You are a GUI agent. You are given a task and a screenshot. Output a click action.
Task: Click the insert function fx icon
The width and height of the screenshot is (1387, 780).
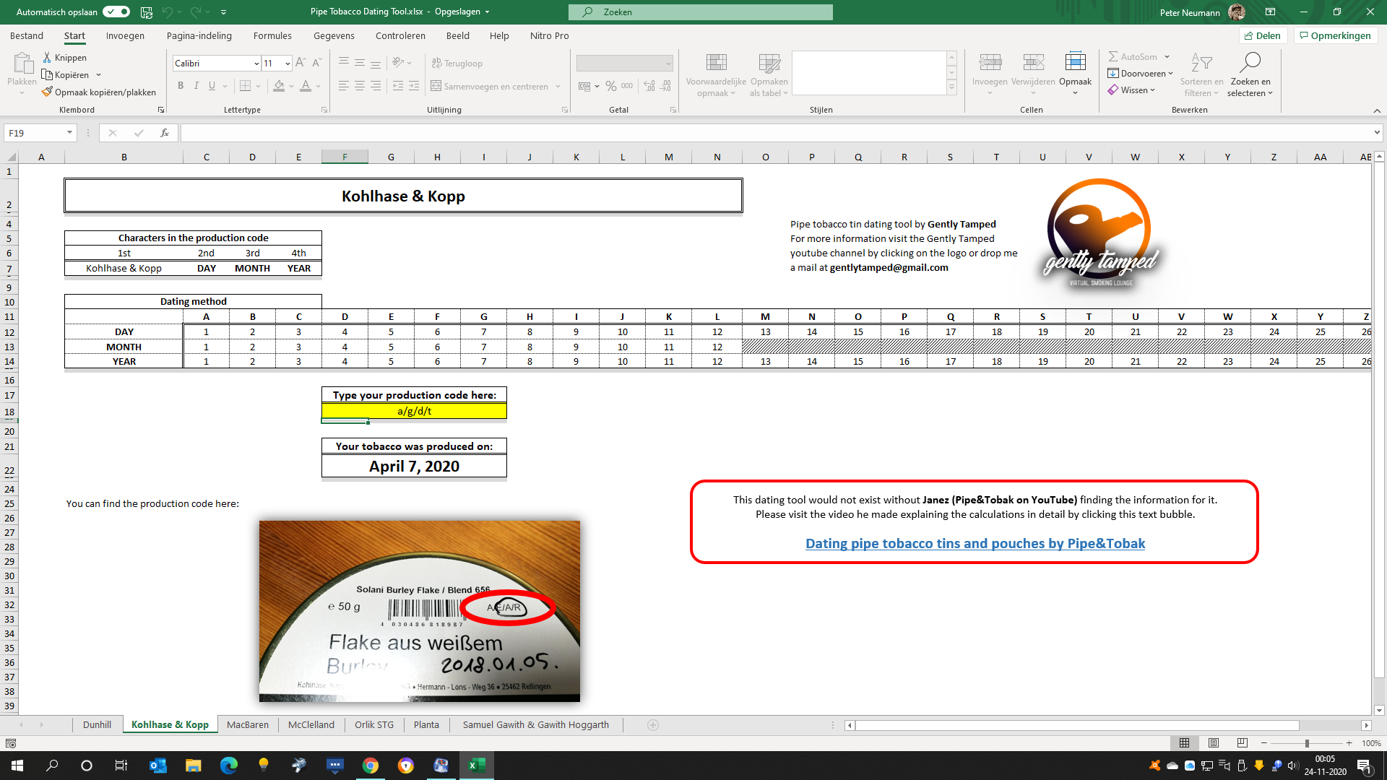165,133
